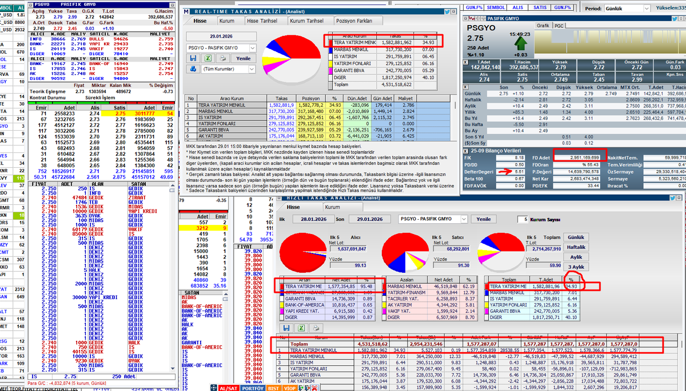Click the Haftalık row in PASIFIK GMYO performance table
Image resolution: width=686 pixels, height=391 pixels.
coord(574,99)
